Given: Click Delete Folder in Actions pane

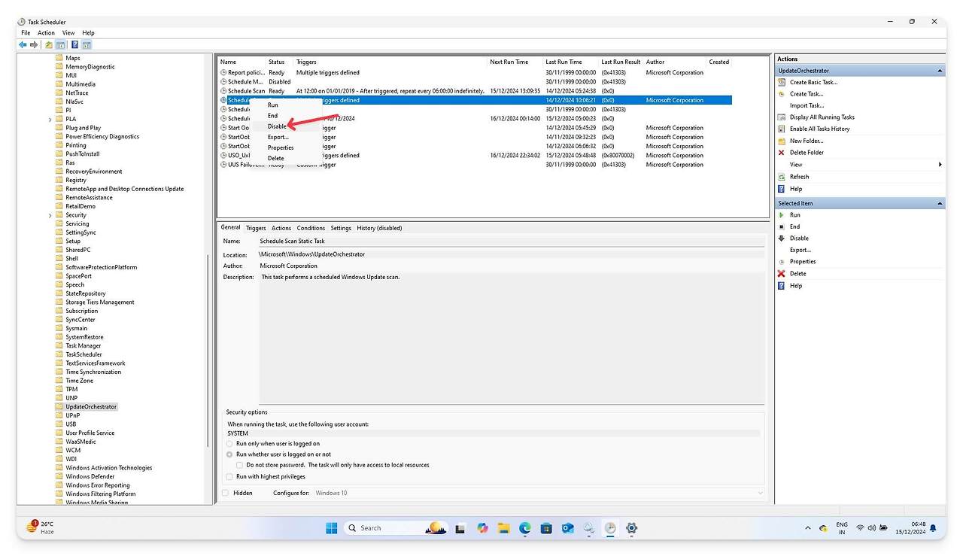Looking at the screenshot, I should click(807, 153).
